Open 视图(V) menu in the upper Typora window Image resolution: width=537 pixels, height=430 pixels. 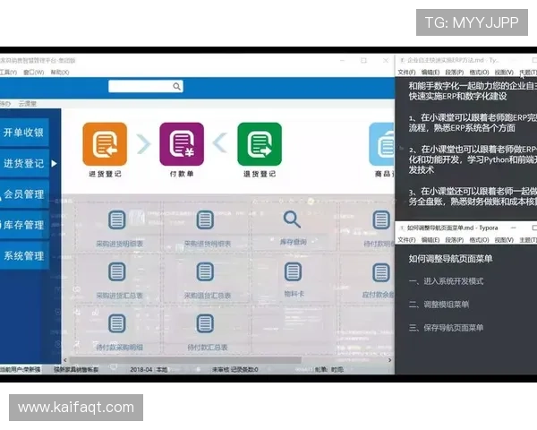point(504,72)
